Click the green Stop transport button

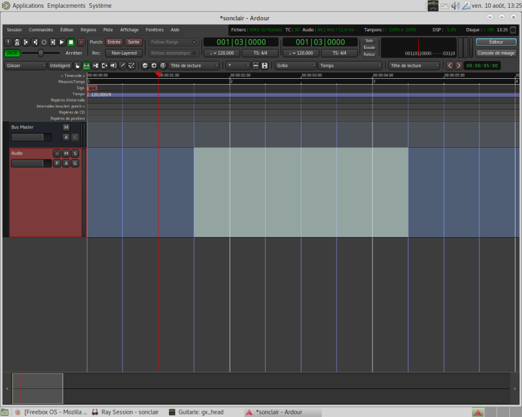click(71, 42)
